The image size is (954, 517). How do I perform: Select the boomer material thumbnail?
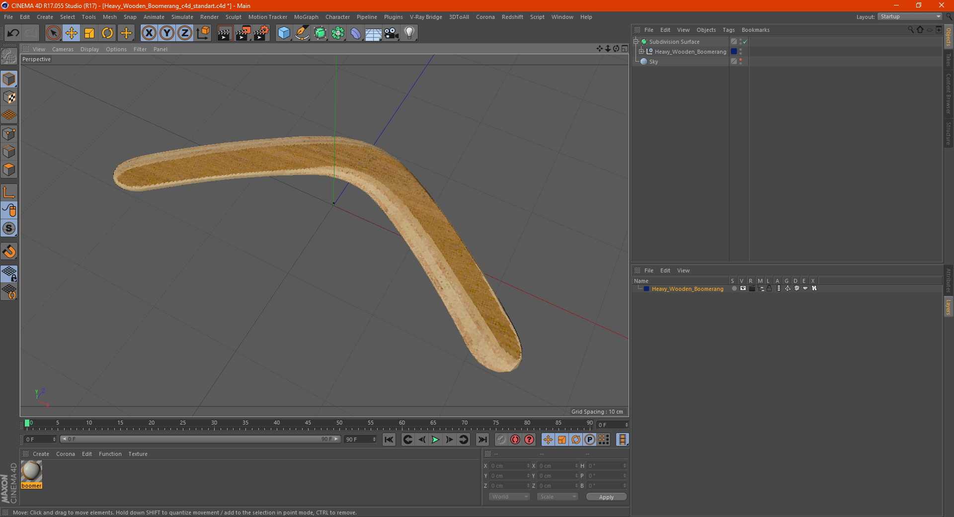[x=31, y=471]
